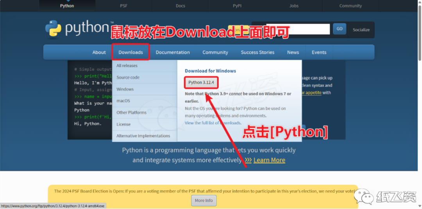422x209 pixels.
Task: Open View the full list of downloads
Action: coord(213,123)
